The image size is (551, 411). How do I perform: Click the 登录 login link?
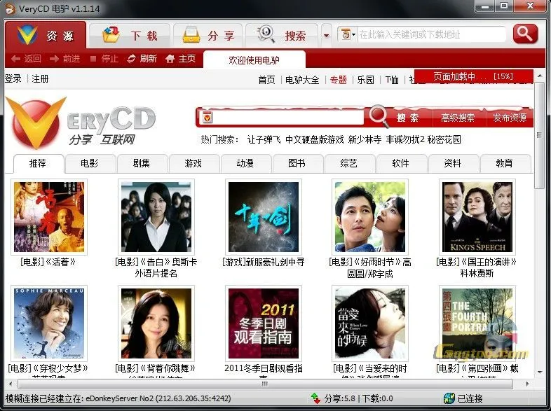pos(13,78)
